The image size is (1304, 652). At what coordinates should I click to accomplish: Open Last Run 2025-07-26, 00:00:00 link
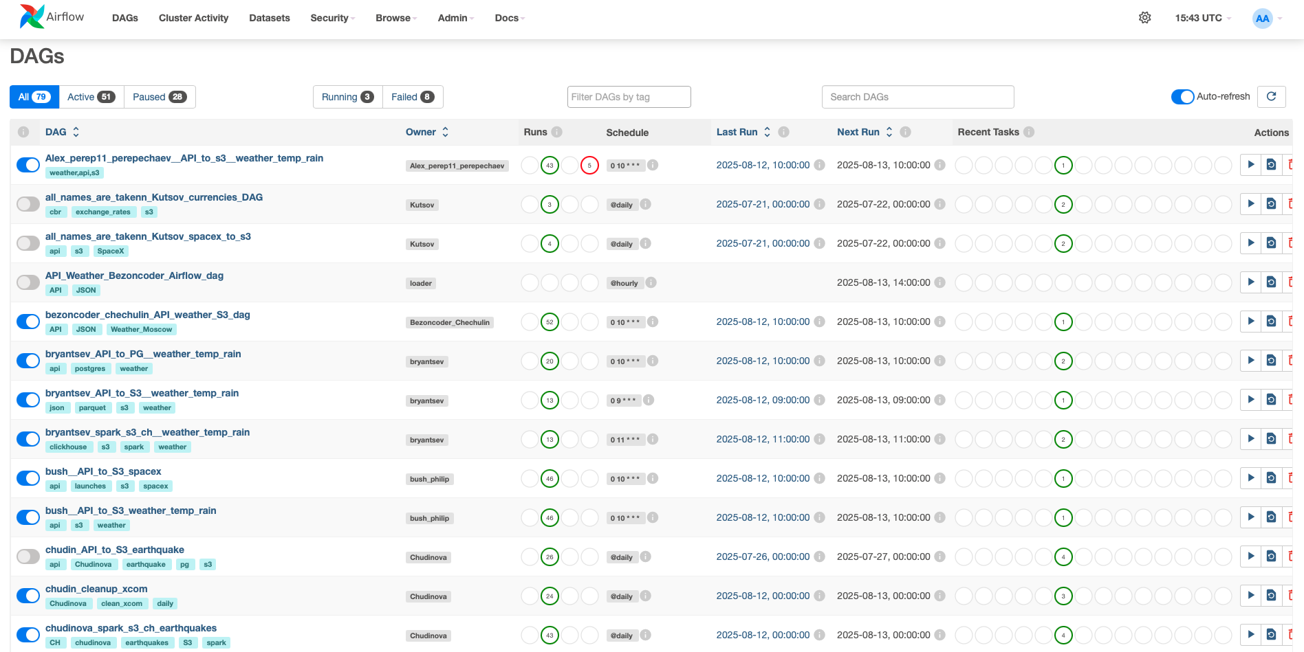tap(763, 557)
